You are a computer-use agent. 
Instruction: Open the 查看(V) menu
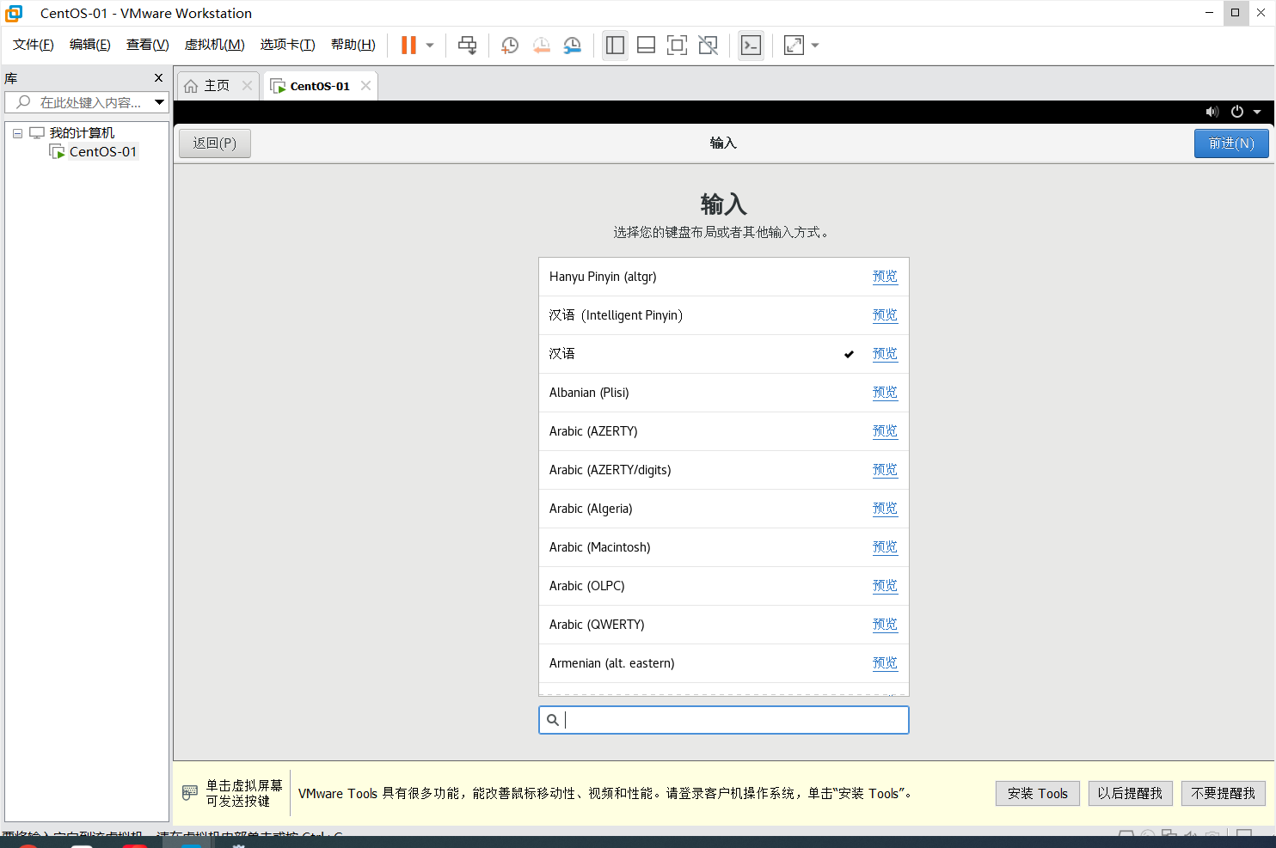click(x=148, y=45)
